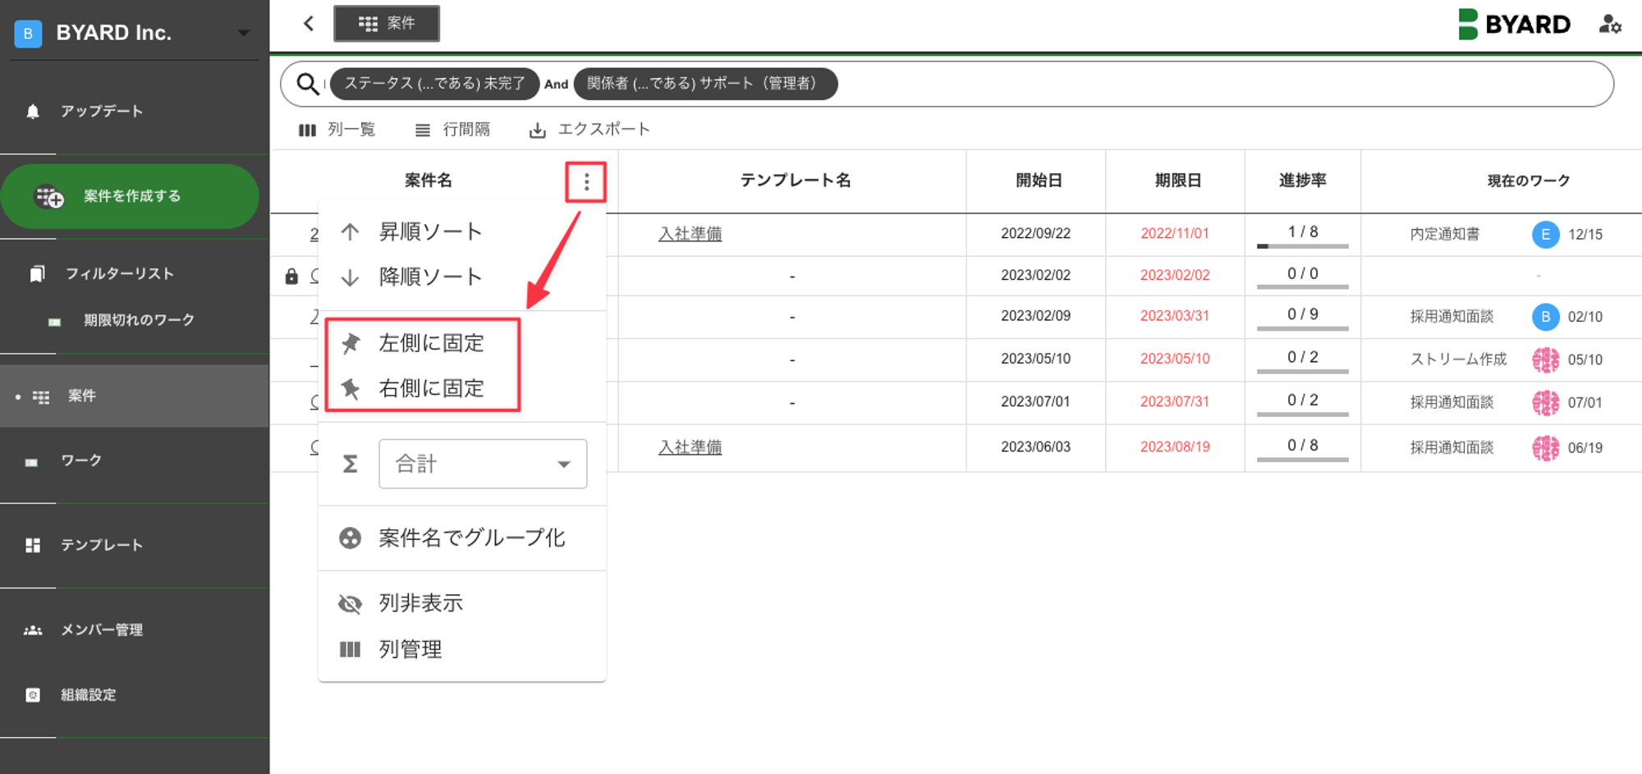Open the 合計 aggregation dropdown
This screenshot has width=1642, height=774.
pos(483,464)
